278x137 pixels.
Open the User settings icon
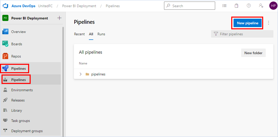(x=261, y=6)
